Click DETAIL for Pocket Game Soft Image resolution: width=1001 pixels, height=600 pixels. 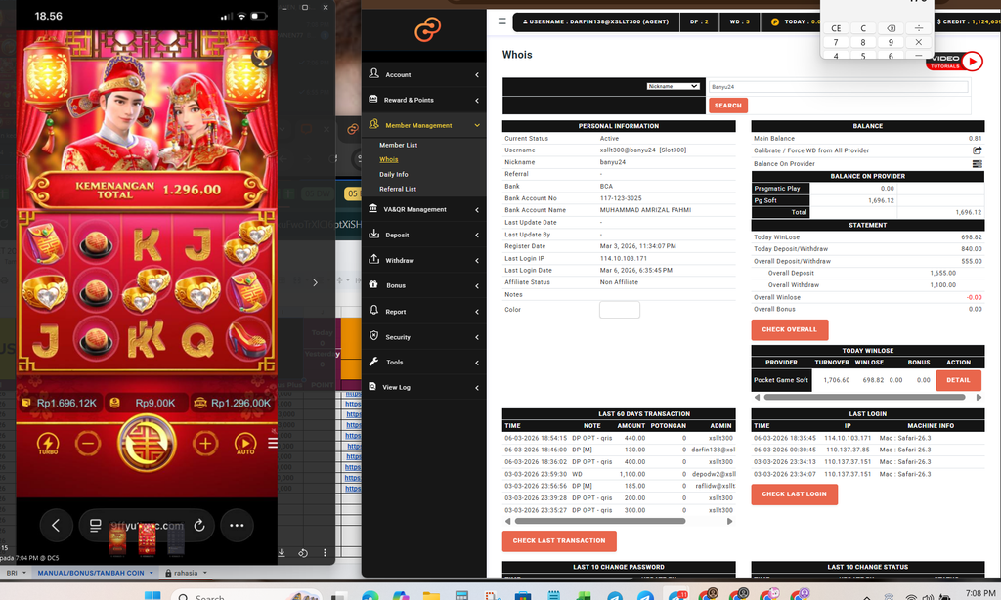(x=958, y=380)
